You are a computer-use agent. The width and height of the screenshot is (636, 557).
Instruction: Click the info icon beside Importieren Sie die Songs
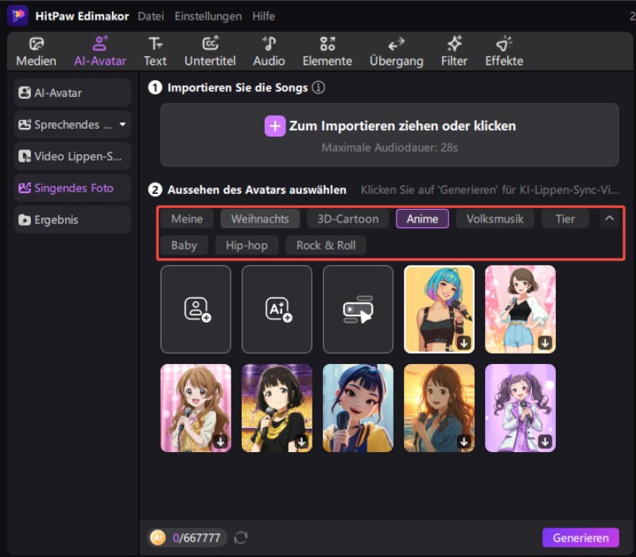click(x=319, y=87)
